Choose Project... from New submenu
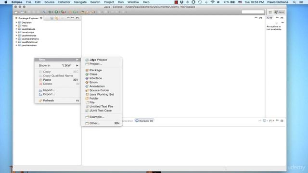 [x=102, y=64]
